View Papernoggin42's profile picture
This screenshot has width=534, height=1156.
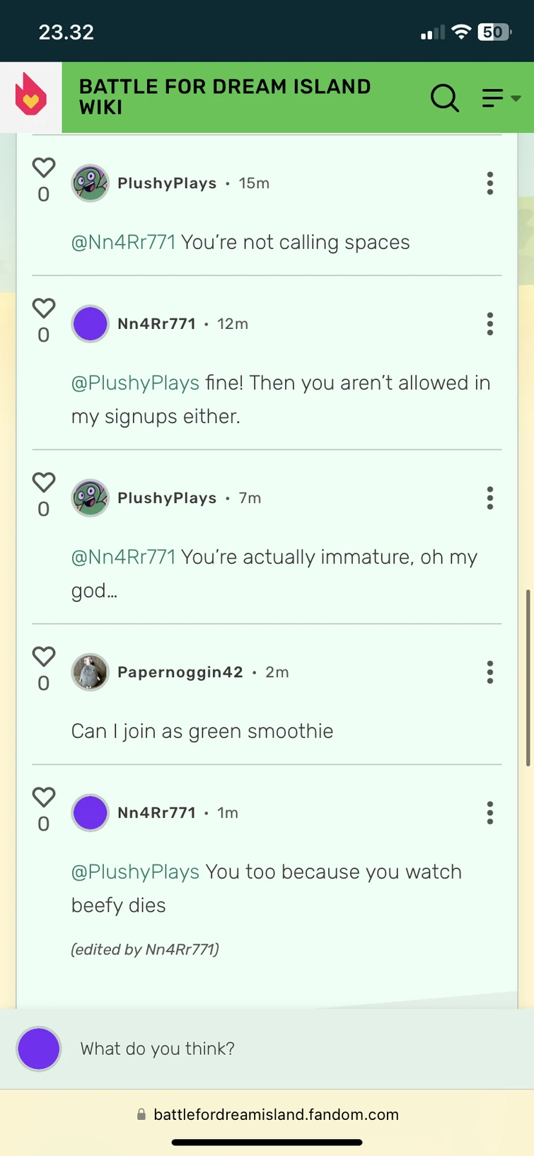pyautogui.click(x=90, y=672)
